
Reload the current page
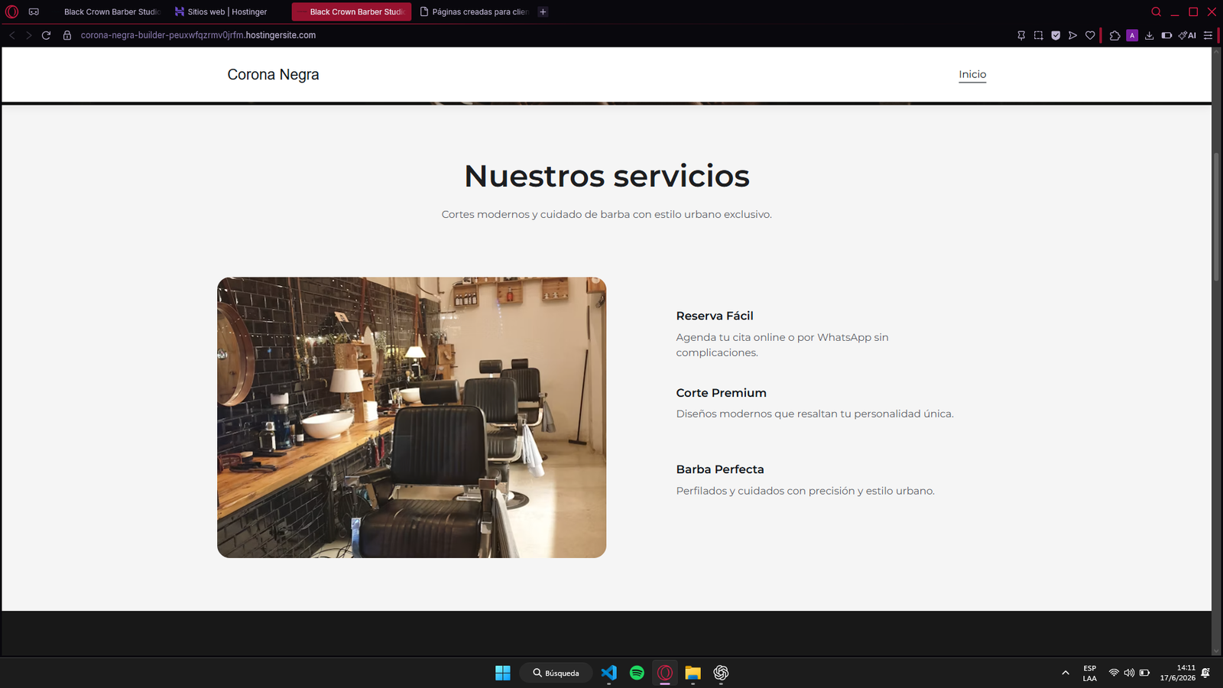(x=46, y=35)
